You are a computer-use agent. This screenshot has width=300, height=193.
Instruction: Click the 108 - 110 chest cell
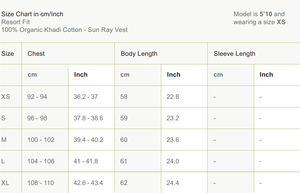coord(41,183)
